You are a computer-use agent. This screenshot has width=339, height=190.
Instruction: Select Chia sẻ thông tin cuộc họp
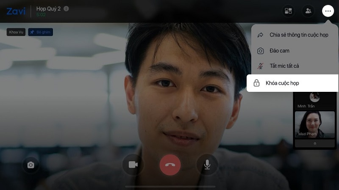pos(298,35)
